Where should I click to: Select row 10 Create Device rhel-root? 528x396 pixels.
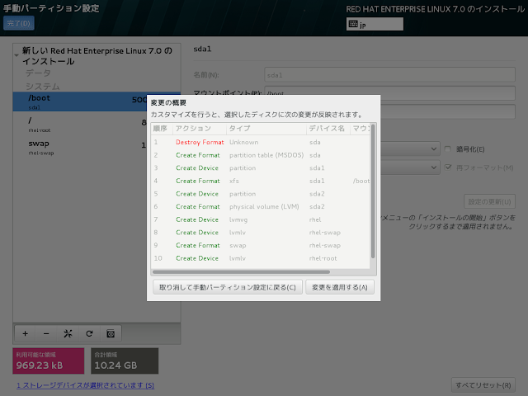(261, 258)
